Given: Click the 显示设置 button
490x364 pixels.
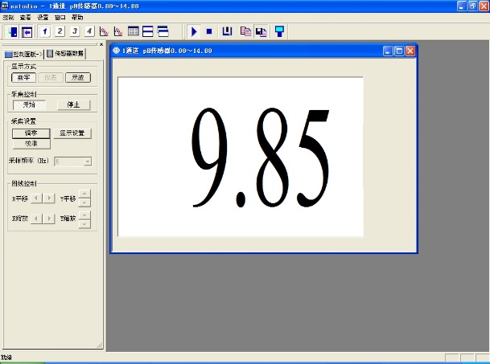Looking at the screenshot, I should pyautogui.click(x=75, y=133).
